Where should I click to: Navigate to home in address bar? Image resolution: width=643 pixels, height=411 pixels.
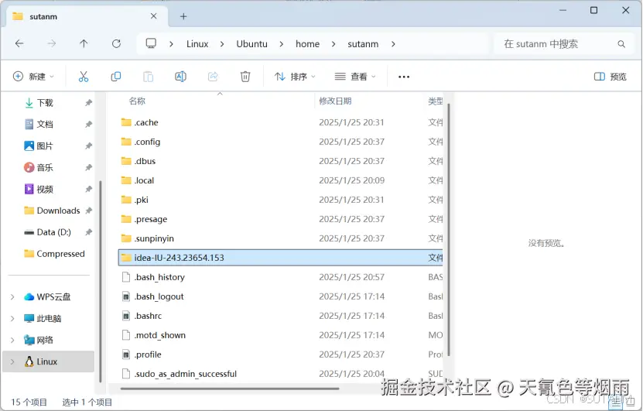(x=307, y=44)
